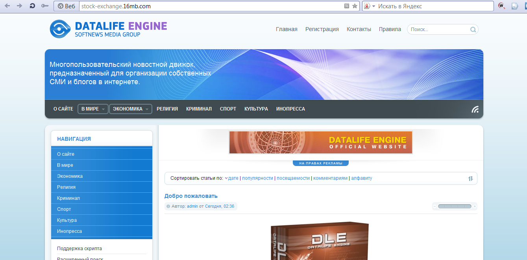Reload the page with the refresh icon
This screenshot has width=527, height=260.
tap(32, 6)
